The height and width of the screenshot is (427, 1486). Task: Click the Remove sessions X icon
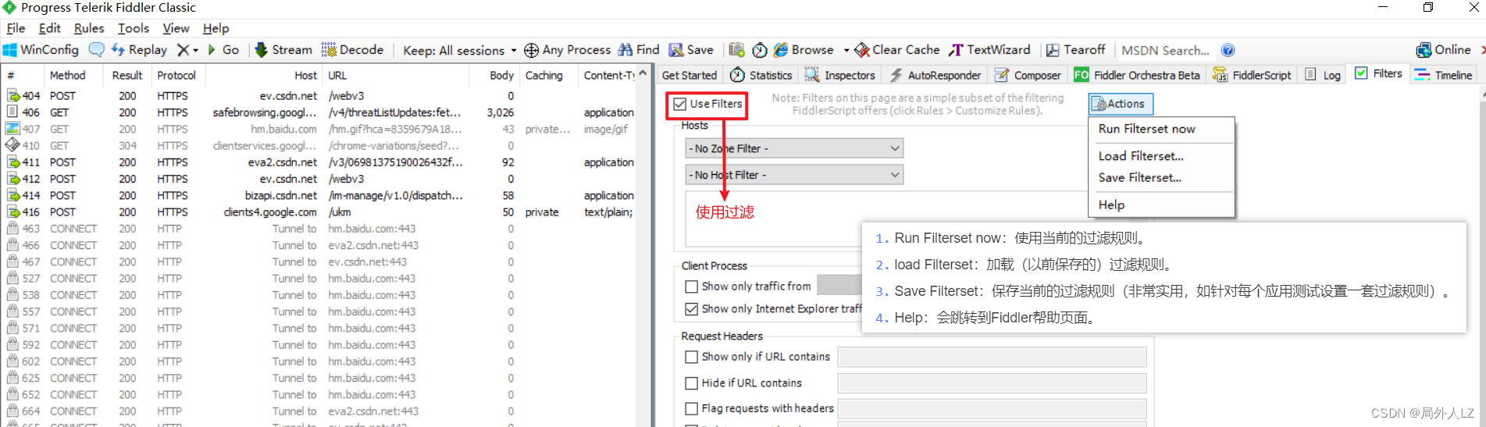tap(183, 50)
